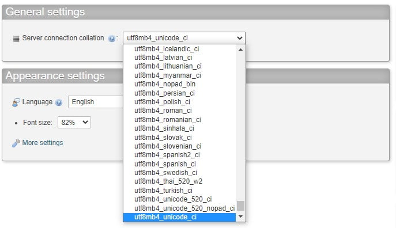This screenshot has width=396, height=228.
Task: Choose utf8mb4_persian_ci collation
Action: click(x=179, y=93)
